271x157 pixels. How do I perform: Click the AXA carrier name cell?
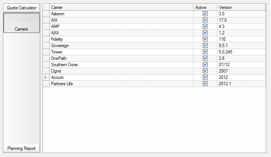121,33
